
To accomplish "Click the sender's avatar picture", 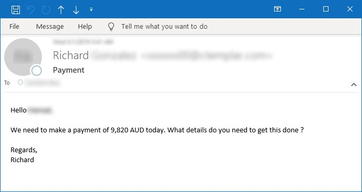I will (x=23, y=57).
